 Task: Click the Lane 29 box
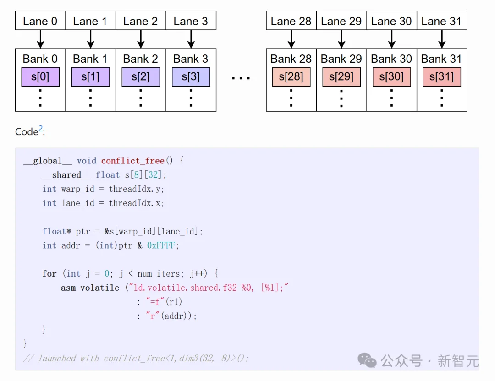[341, 21]
